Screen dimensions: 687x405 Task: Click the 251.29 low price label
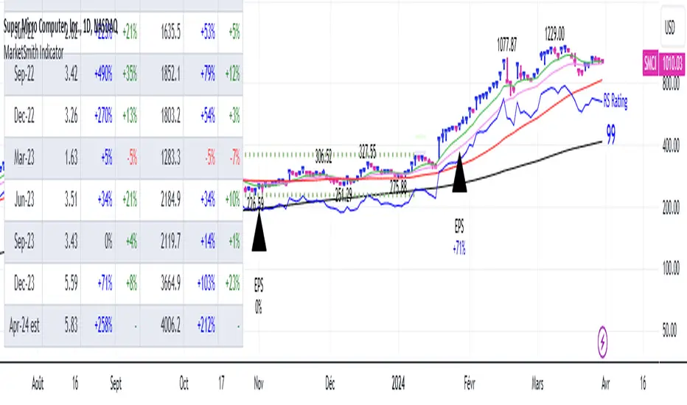[343, 195]
